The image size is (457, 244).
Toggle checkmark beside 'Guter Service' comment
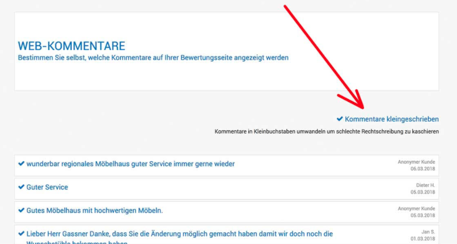coord(21,187)
